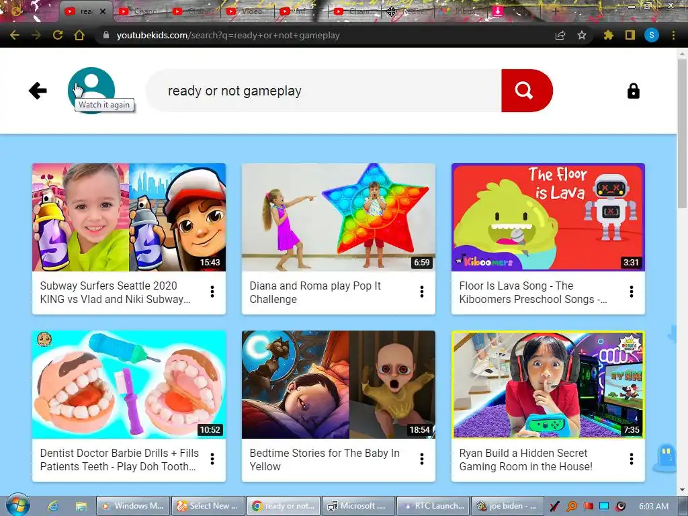Click the round speaker tray icon
This screenshot has height=516, width=688.
click(x=620, y=507)
